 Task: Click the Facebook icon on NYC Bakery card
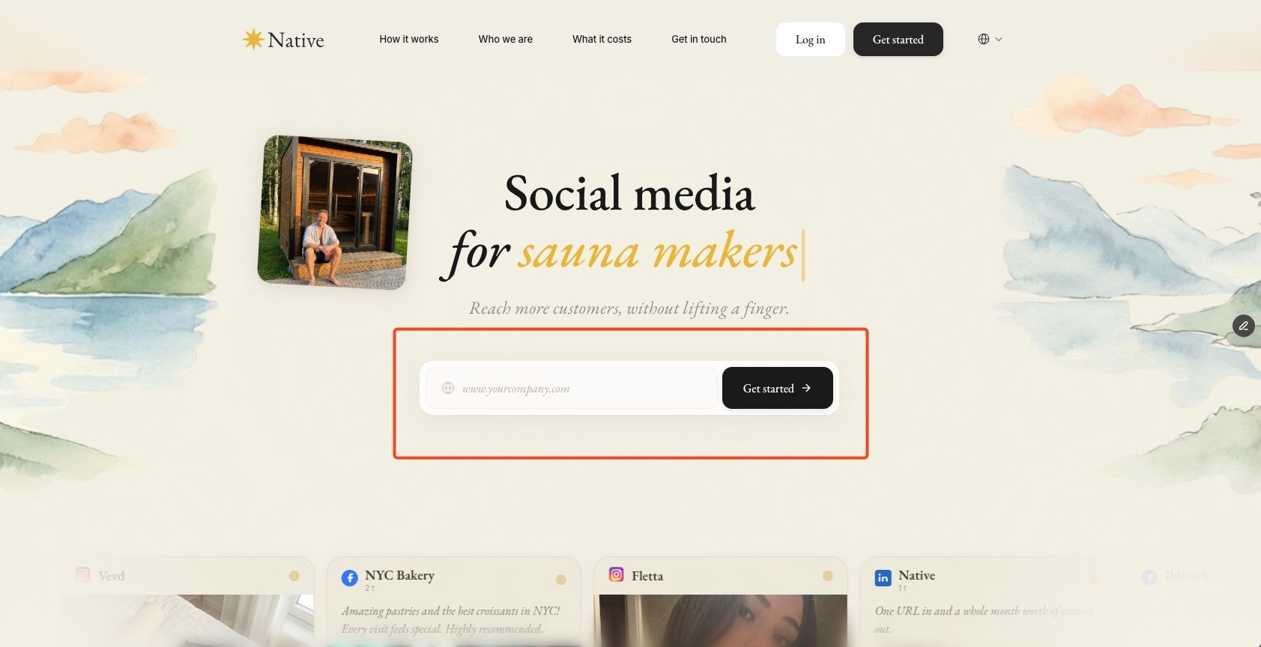350,577
